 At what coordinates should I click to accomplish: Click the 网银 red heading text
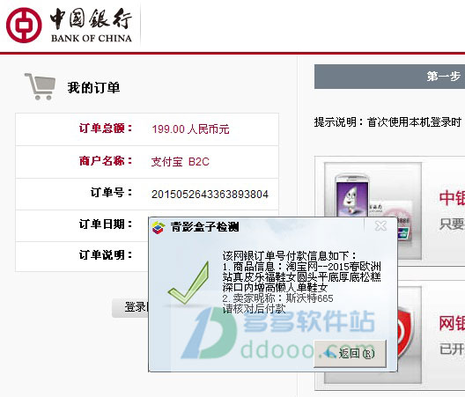452,323
